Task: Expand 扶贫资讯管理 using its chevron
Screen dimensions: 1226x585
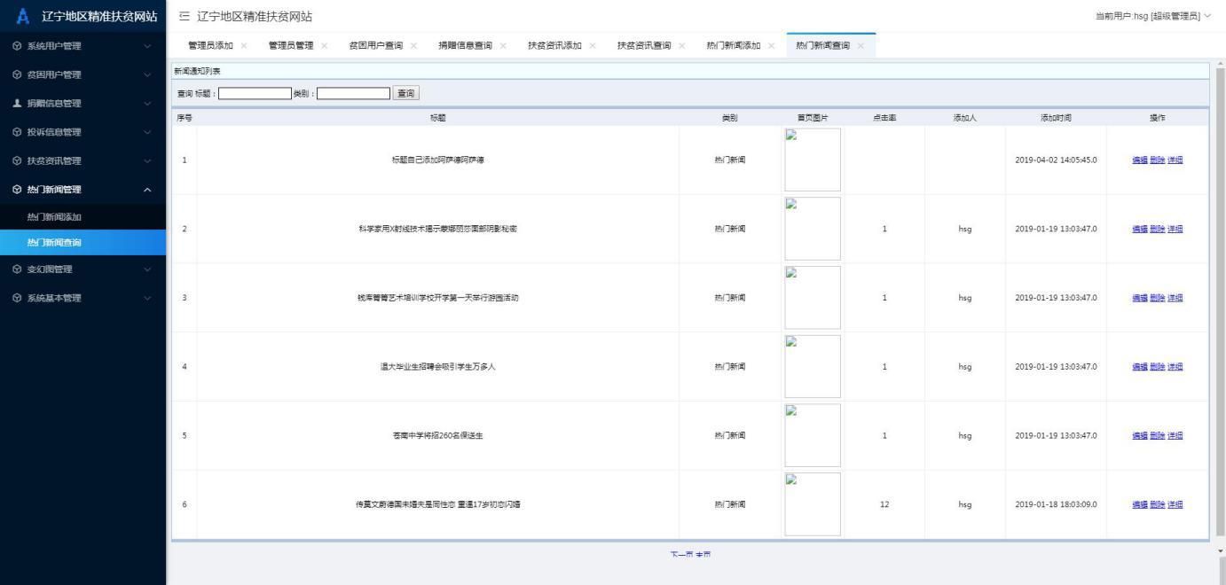Action: [x=147, y=160]
